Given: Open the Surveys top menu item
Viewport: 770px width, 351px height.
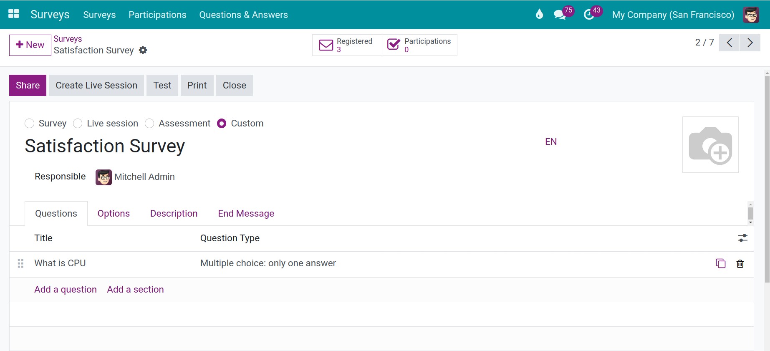Looking at the screenshot, I should 99,15.
